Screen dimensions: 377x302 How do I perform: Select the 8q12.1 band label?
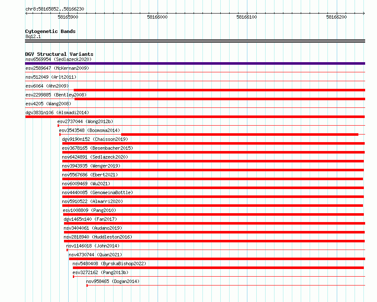click(33, 36)
